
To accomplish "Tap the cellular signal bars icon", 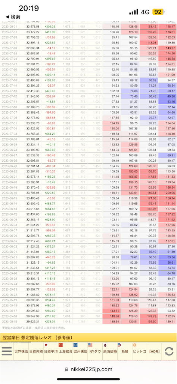I will (x=134, y=12).
